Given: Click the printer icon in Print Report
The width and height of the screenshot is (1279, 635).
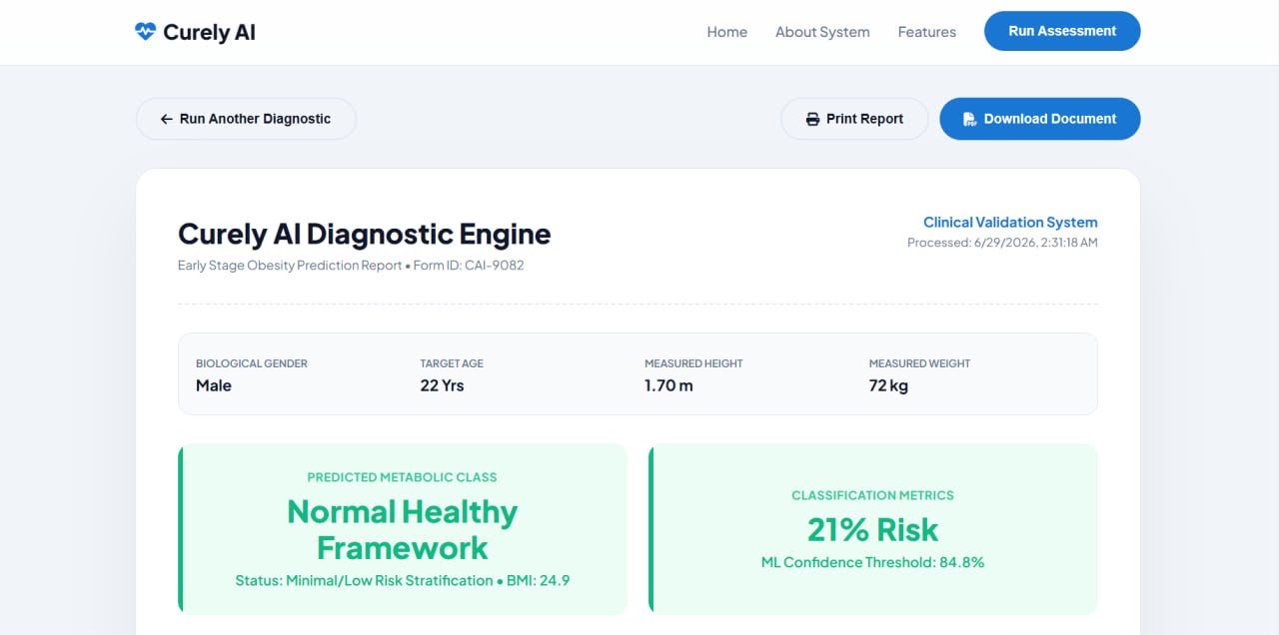Looking at the screenshot, I should (x=813, y=119).
